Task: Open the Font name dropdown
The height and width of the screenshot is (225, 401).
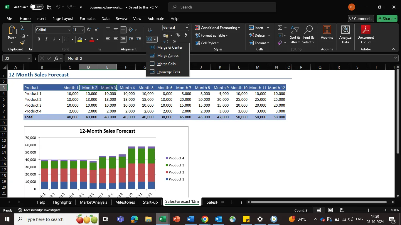Action: (69, 30)
